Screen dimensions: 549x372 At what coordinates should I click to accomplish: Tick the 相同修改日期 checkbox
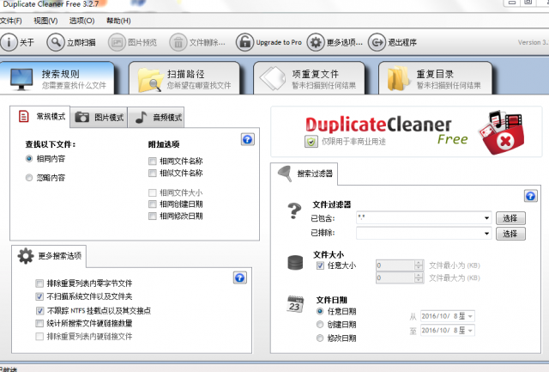[x=153, y=216]
